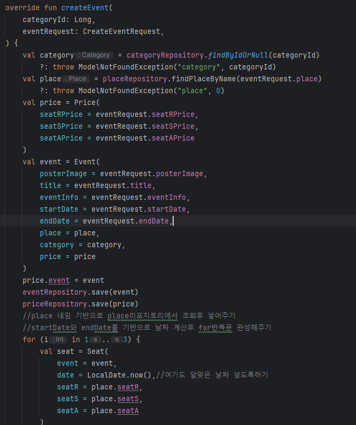Click the override keyword
The image size is (356, 425).
23,8
